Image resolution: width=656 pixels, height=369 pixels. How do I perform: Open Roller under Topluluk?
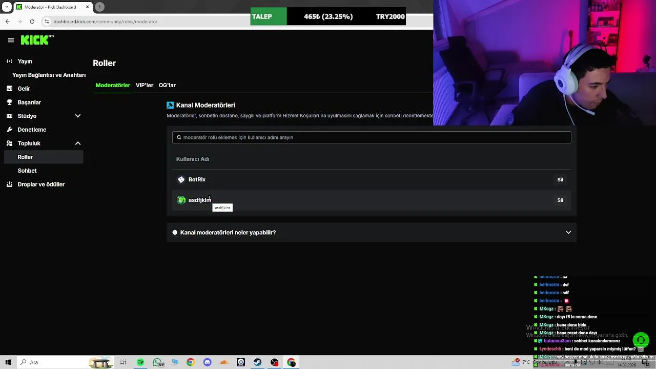pos(44,157)
